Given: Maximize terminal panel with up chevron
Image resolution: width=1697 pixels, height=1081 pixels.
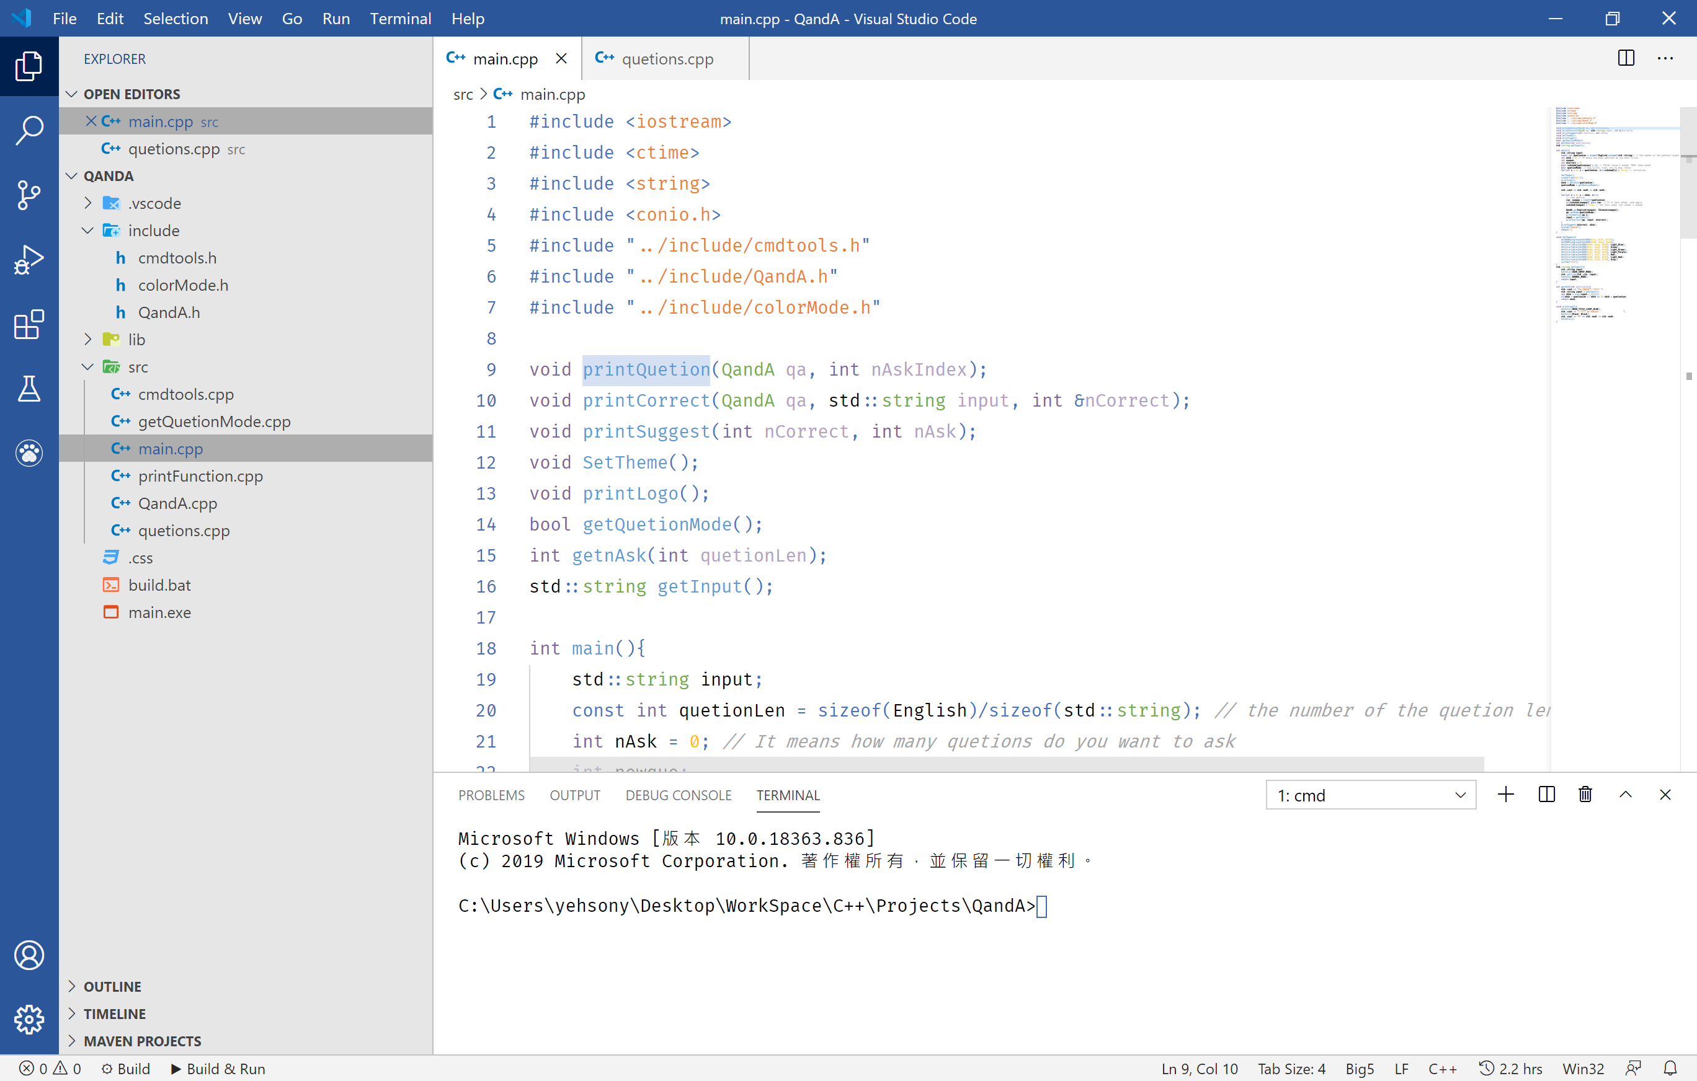Looking at the screenshot, I should [x=1625, y=795].
